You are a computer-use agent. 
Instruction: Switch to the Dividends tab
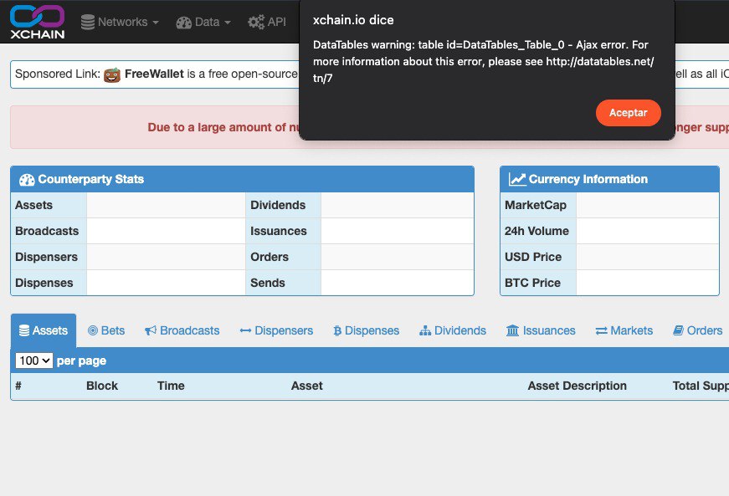453,330
